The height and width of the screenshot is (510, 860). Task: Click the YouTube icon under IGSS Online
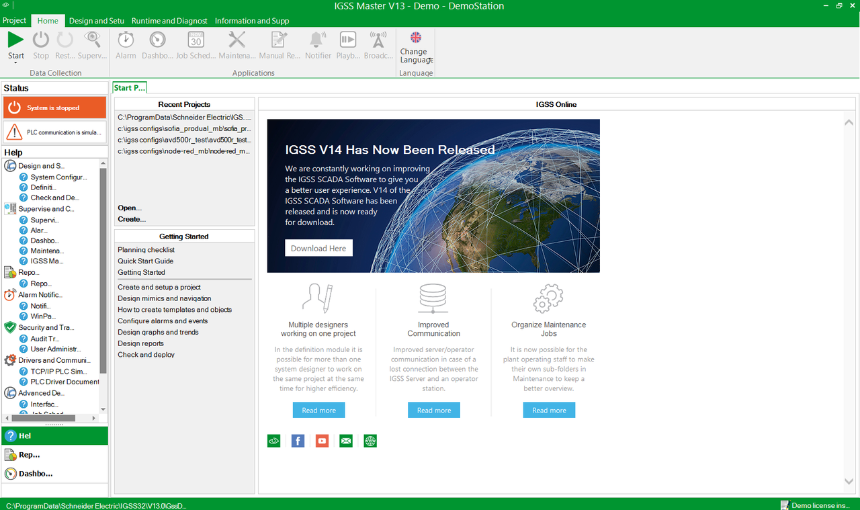(322, 441)
